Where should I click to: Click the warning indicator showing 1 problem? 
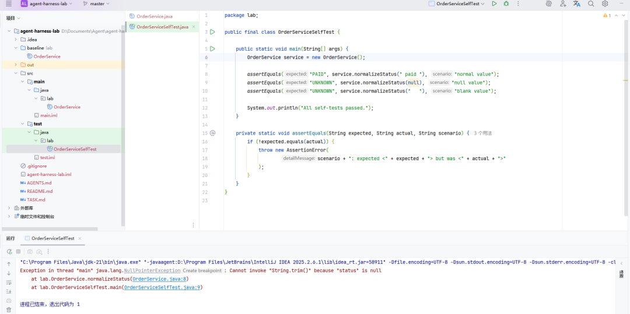click(x=607, y=16)
